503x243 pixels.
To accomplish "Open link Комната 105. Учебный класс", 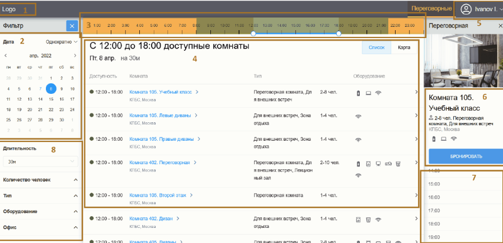I will click(x=161, y=92).
